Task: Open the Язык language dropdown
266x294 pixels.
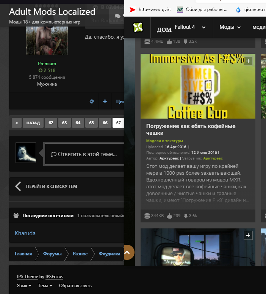Action: [24, 286]
